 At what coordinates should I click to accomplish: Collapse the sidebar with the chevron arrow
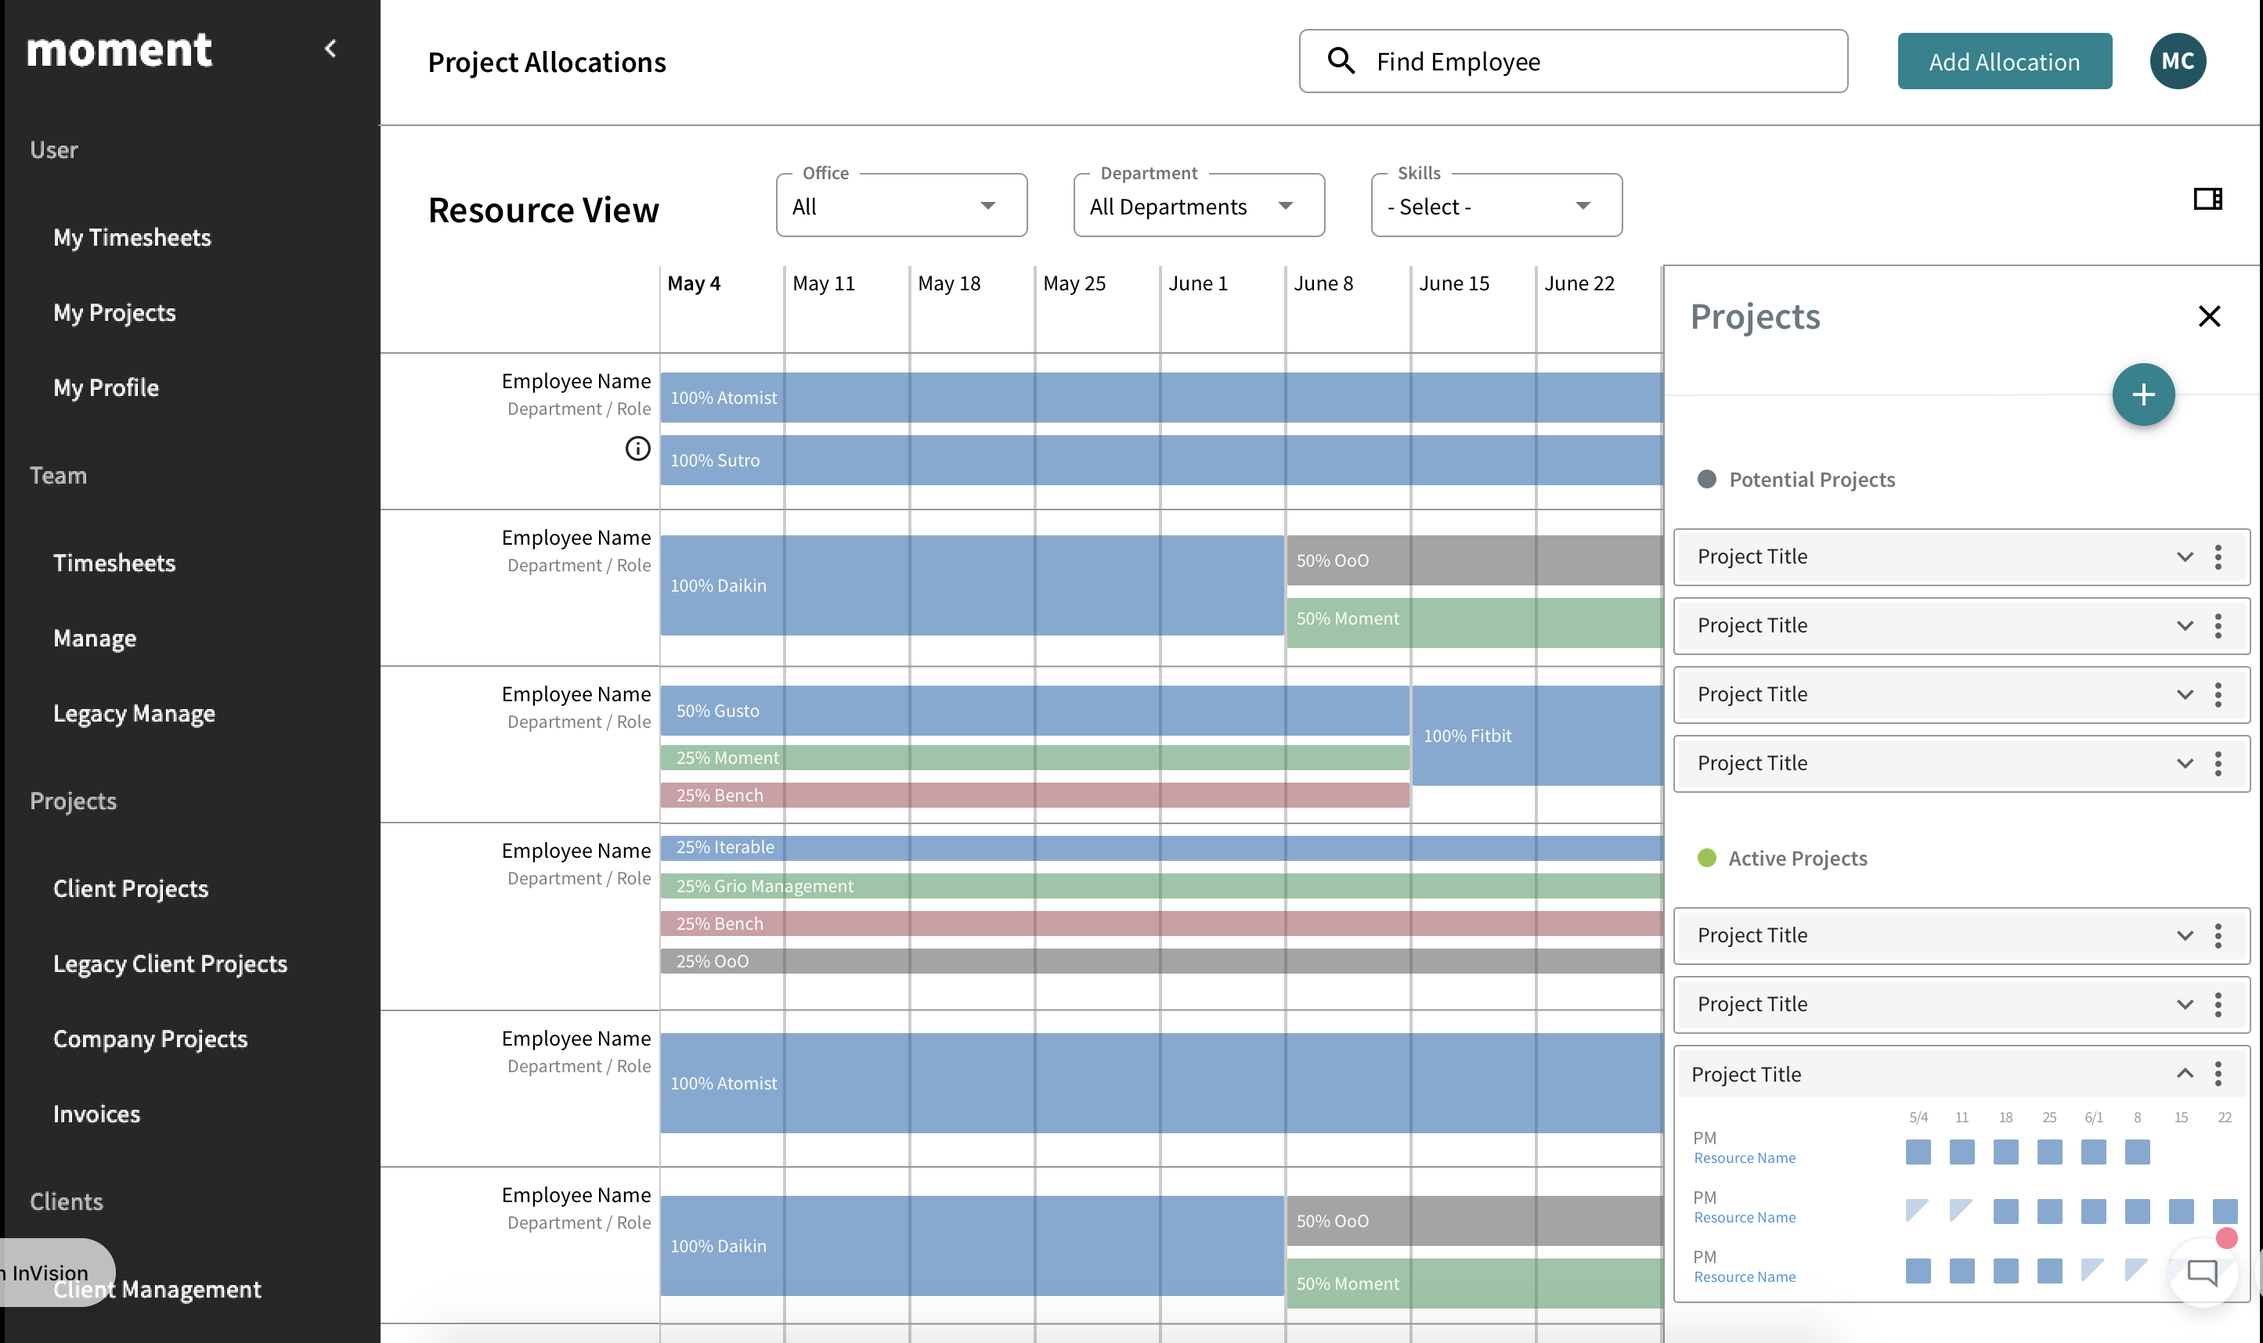(x=330, y=49)
